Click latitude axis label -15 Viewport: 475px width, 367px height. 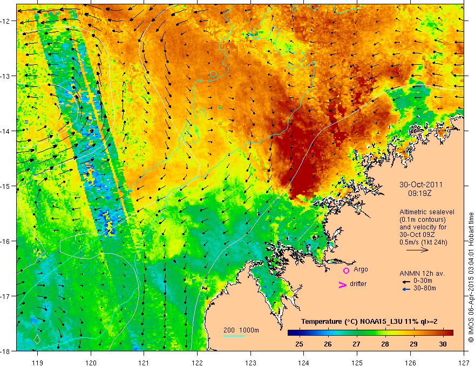tap(6, 186)
